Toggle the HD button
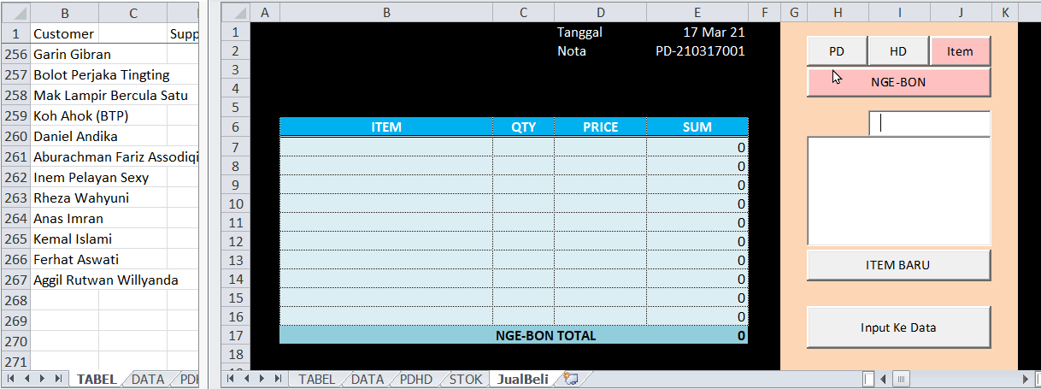1041x389 pixels. click(x=898, y=51)
